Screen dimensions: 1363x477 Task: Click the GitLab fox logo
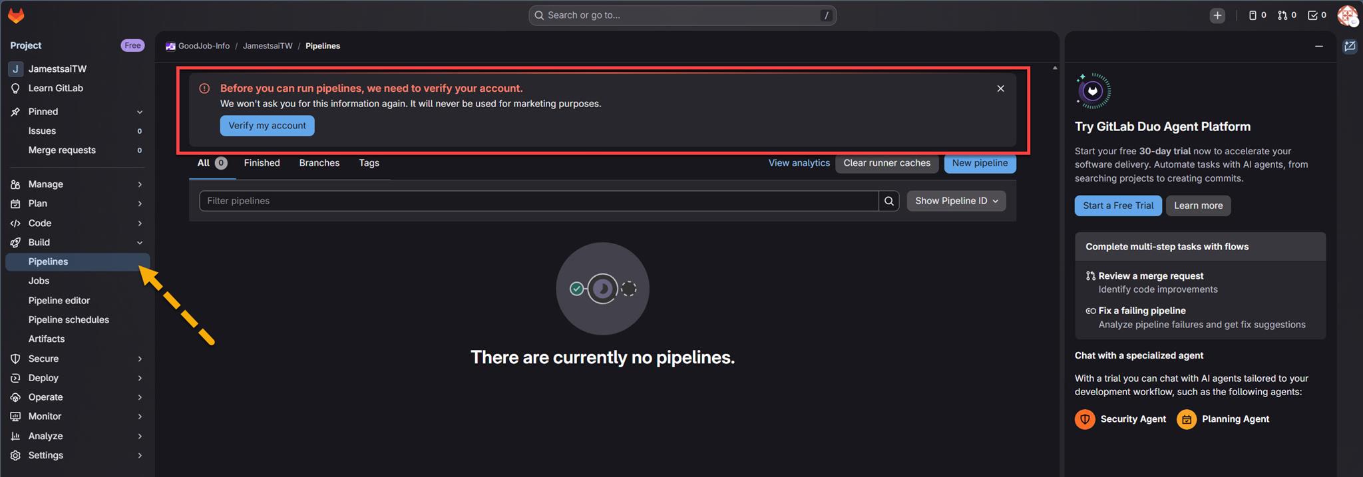click(x=16, y=15)
